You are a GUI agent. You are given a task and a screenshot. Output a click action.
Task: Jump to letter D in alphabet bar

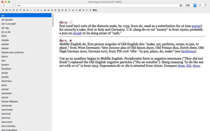(14, 10)
